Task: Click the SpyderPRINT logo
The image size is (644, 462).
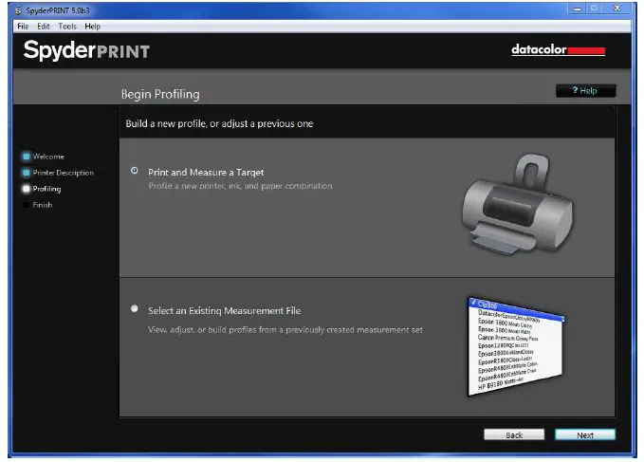Action: (x=86, y=50)
